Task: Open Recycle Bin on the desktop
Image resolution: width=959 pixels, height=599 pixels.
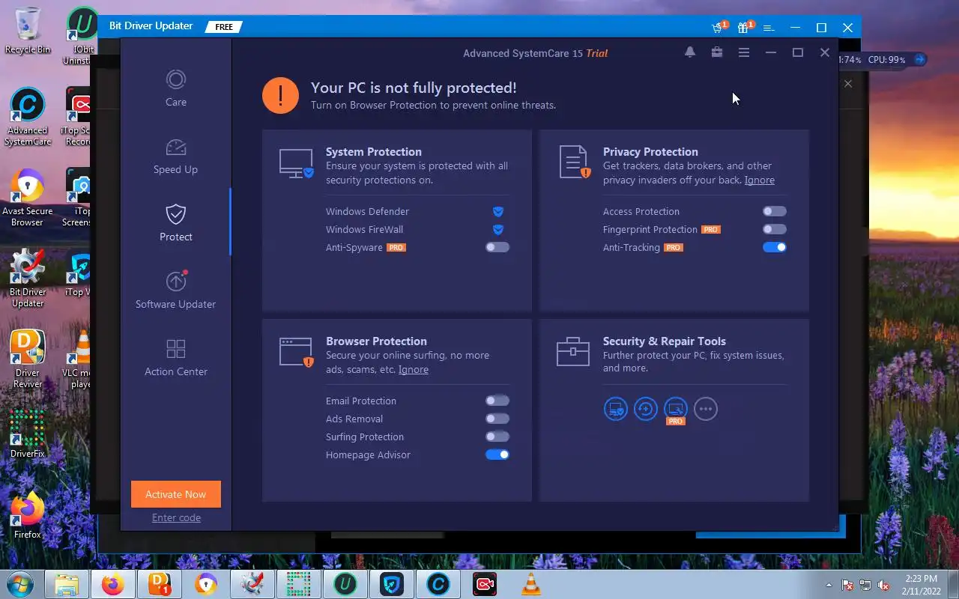Action: click(28, 31)
